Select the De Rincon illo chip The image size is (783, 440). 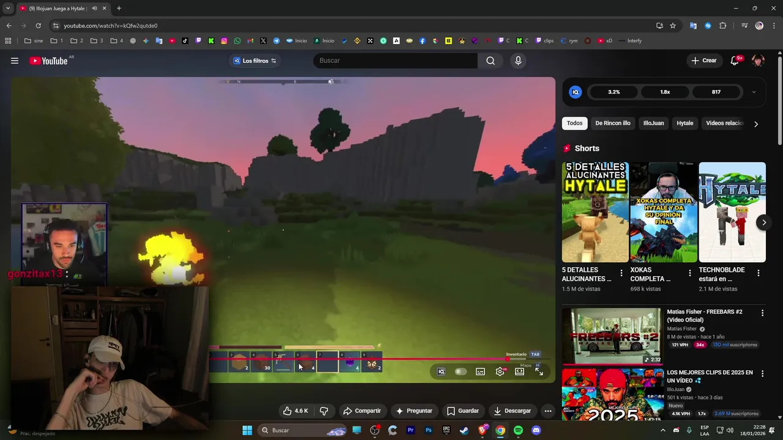(x=612, y=123)
